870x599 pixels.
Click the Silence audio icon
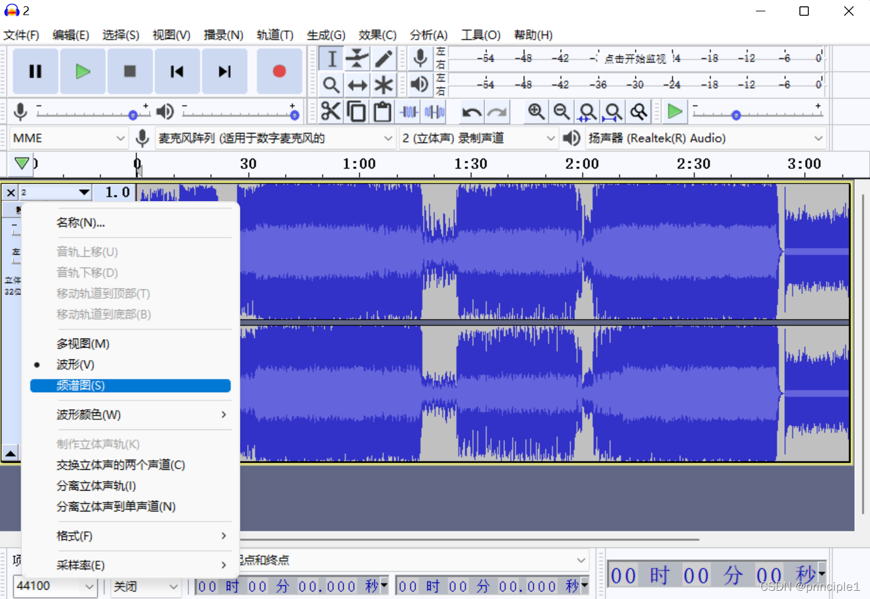(x=435, y=112)
